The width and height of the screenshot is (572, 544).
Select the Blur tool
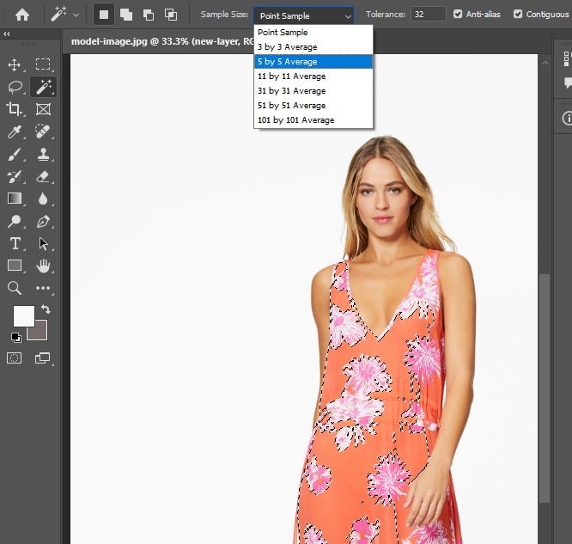tap(43, 199)
